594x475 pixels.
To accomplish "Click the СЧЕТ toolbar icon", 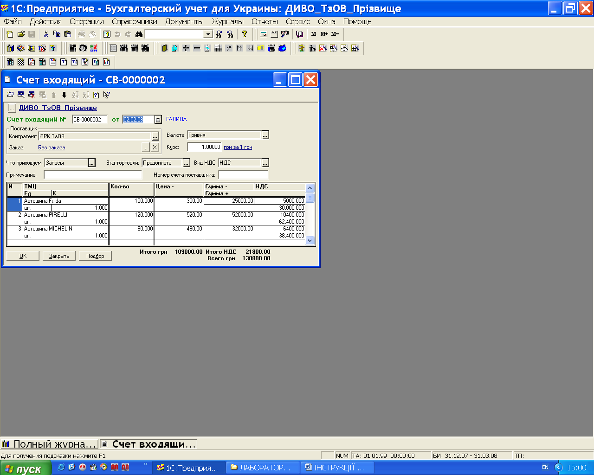I will [123, 48].
